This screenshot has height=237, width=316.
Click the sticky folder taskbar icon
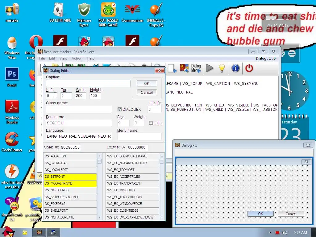pos(25,232)
